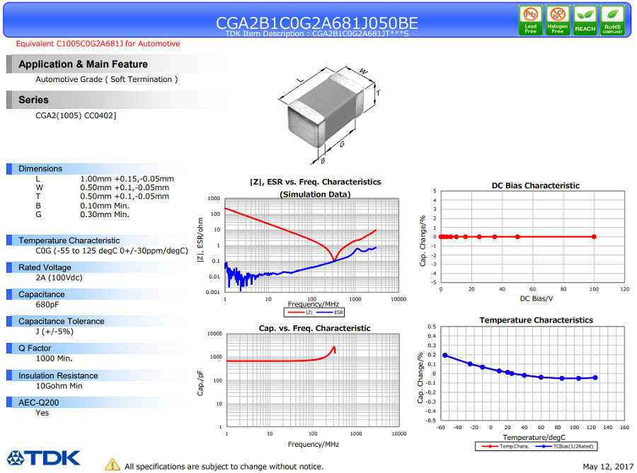Select the T row dimension value
This screenshot has height=473, width=637.
click(x=125, y=197)
